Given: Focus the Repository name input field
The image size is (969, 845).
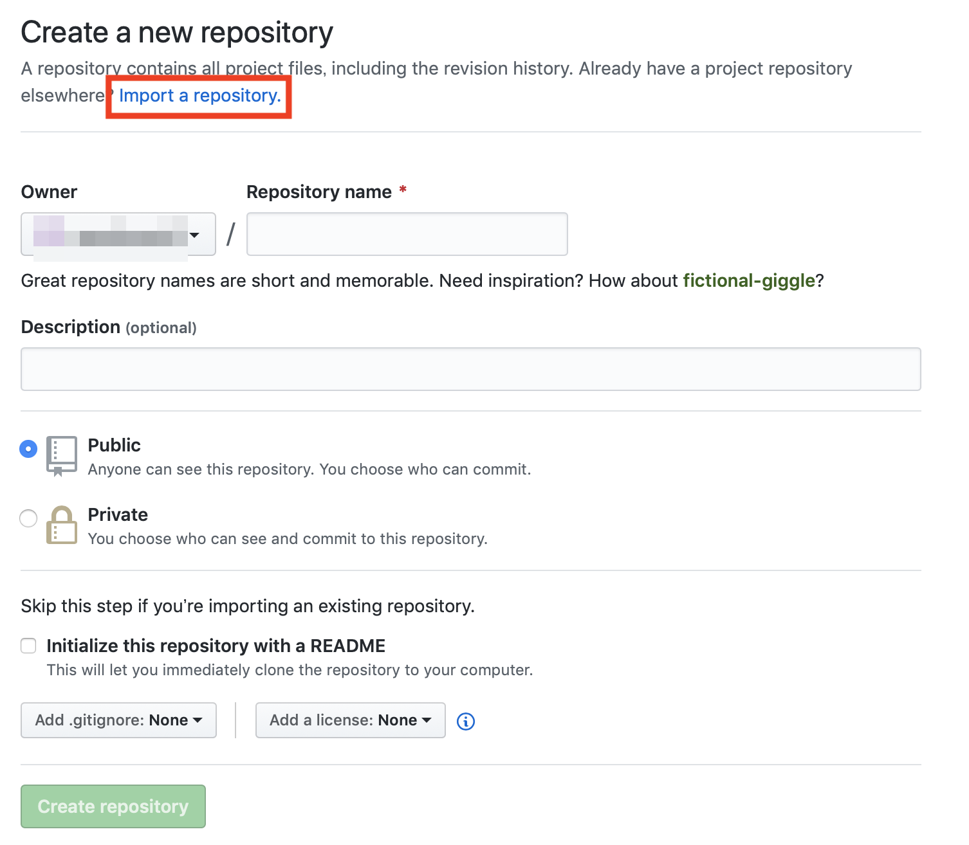Looking at the screenshot, I should tap(407, 234).
